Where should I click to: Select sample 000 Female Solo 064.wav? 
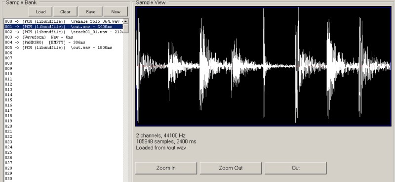(x=64, y=21)
